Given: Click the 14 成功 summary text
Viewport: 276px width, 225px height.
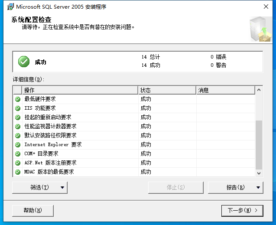Looking at the screenshot, I should tap(151, 65).
